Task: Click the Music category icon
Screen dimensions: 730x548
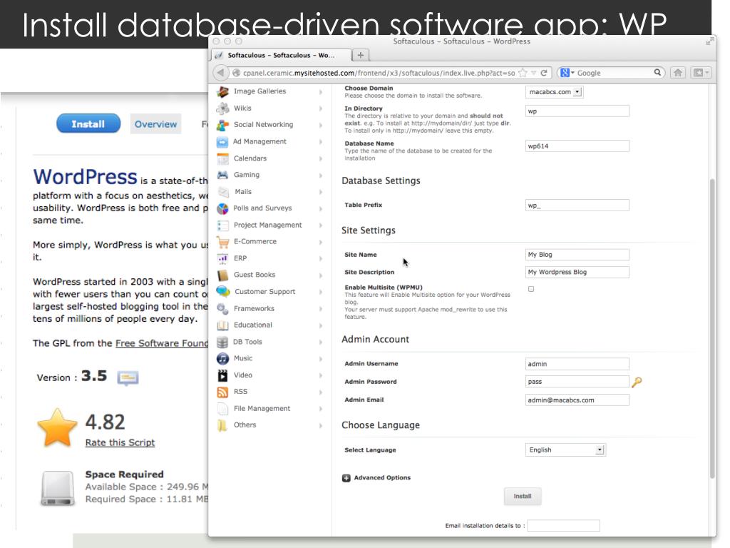Action: click(x=222, y=359)
